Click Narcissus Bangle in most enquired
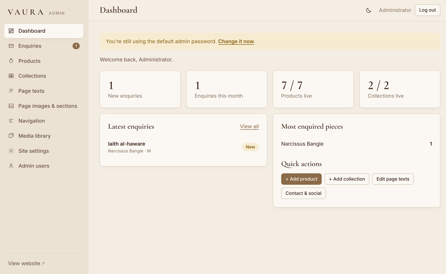Image resolution: width=446 pixels, height=274 pixels. pos(302,144)
